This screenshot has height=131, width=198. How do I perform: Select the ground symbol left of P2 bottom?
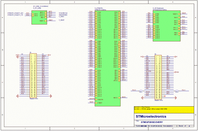pos(142,98)
